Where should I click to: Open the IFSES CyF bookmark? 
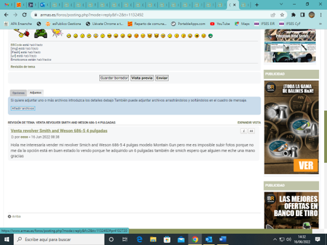(290, 24)
